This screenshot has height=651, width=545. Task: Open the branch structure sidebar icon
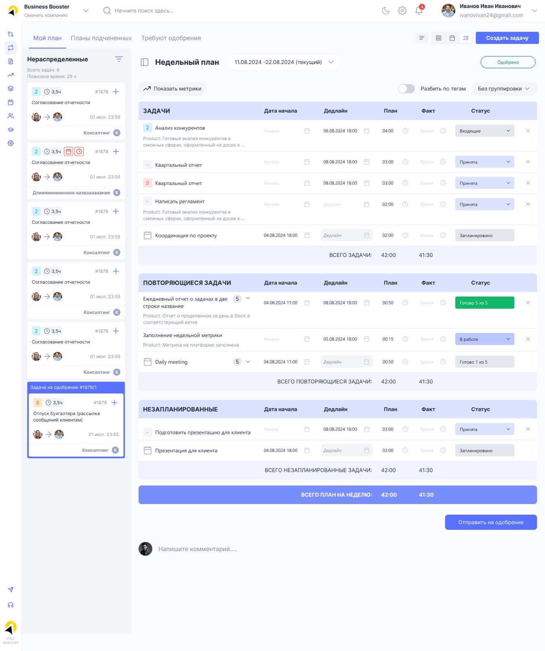tap(11, 34)
